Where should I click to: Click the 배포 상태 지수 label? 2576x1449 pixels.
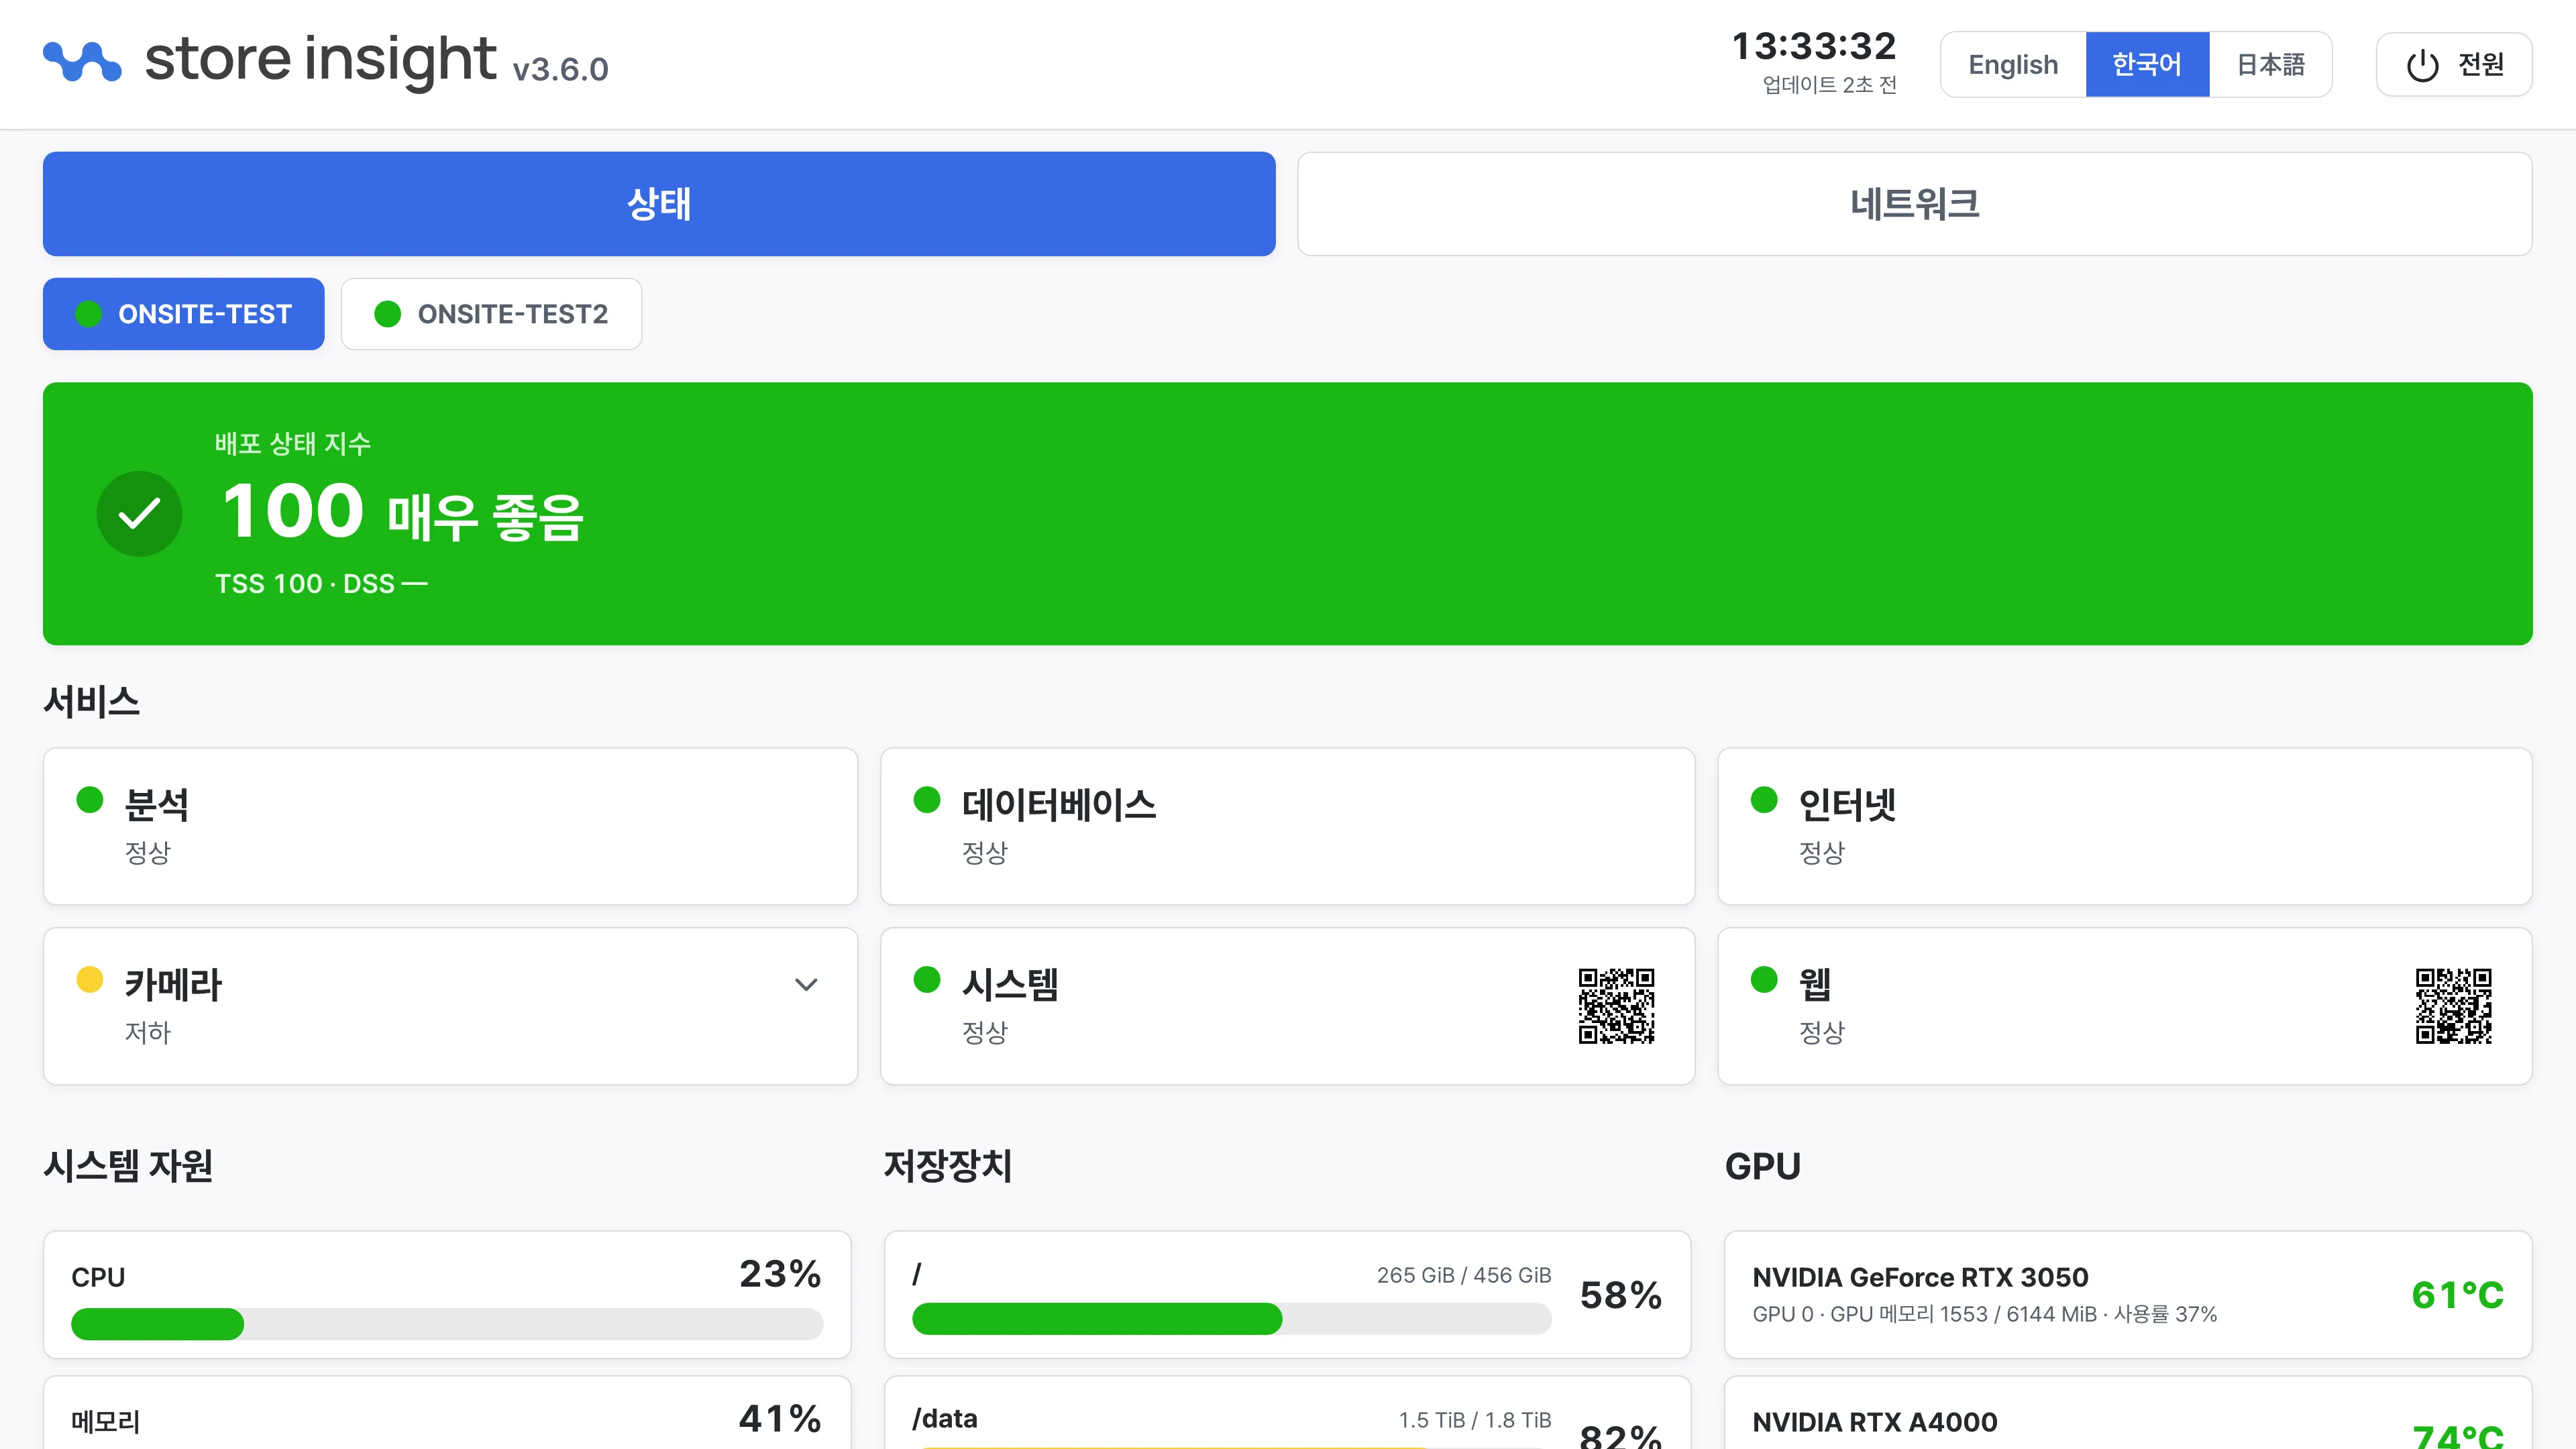pos(293,443)
